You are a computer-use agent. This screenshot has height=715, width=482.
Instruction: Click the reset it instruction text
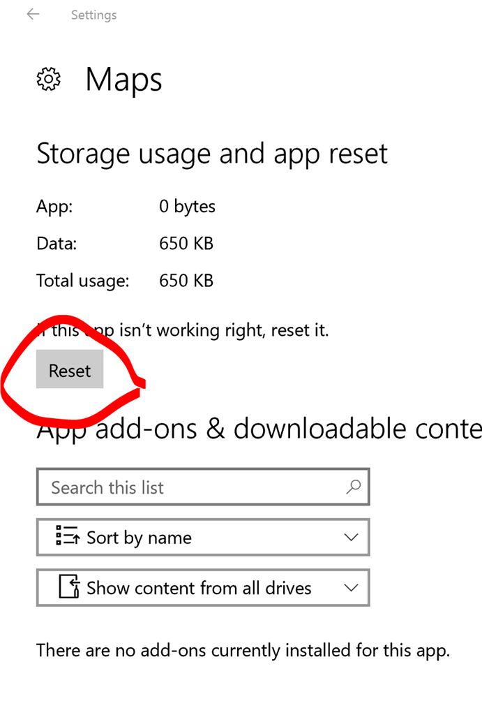[x=183, y=330]
